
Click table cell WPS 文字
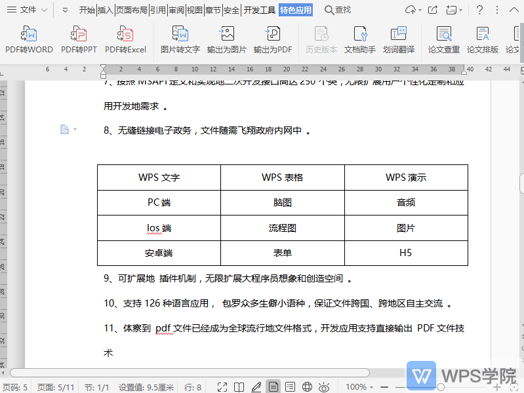[x=159, y=178]
